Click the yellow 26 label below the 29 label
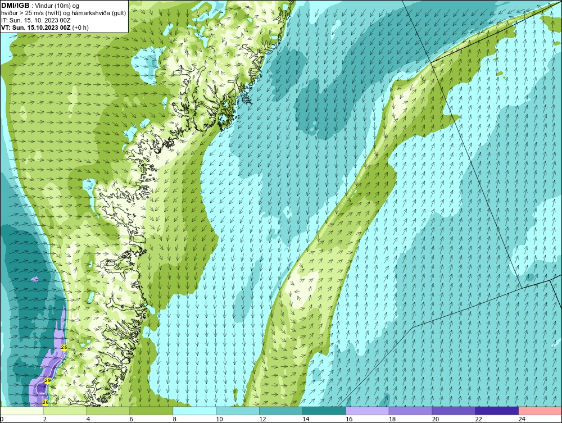This screenshot has height=423, width=562. coord(46,403)
